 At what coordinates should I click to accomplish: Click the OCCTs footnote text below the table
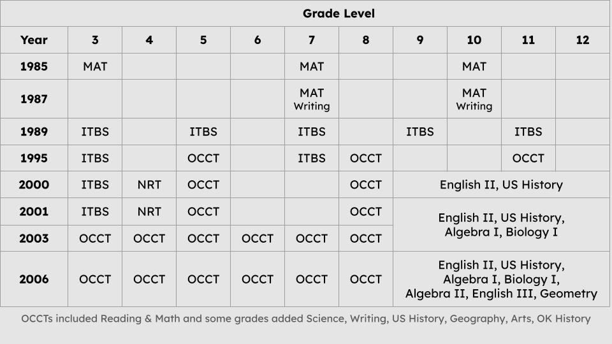(x=306, y=319)
